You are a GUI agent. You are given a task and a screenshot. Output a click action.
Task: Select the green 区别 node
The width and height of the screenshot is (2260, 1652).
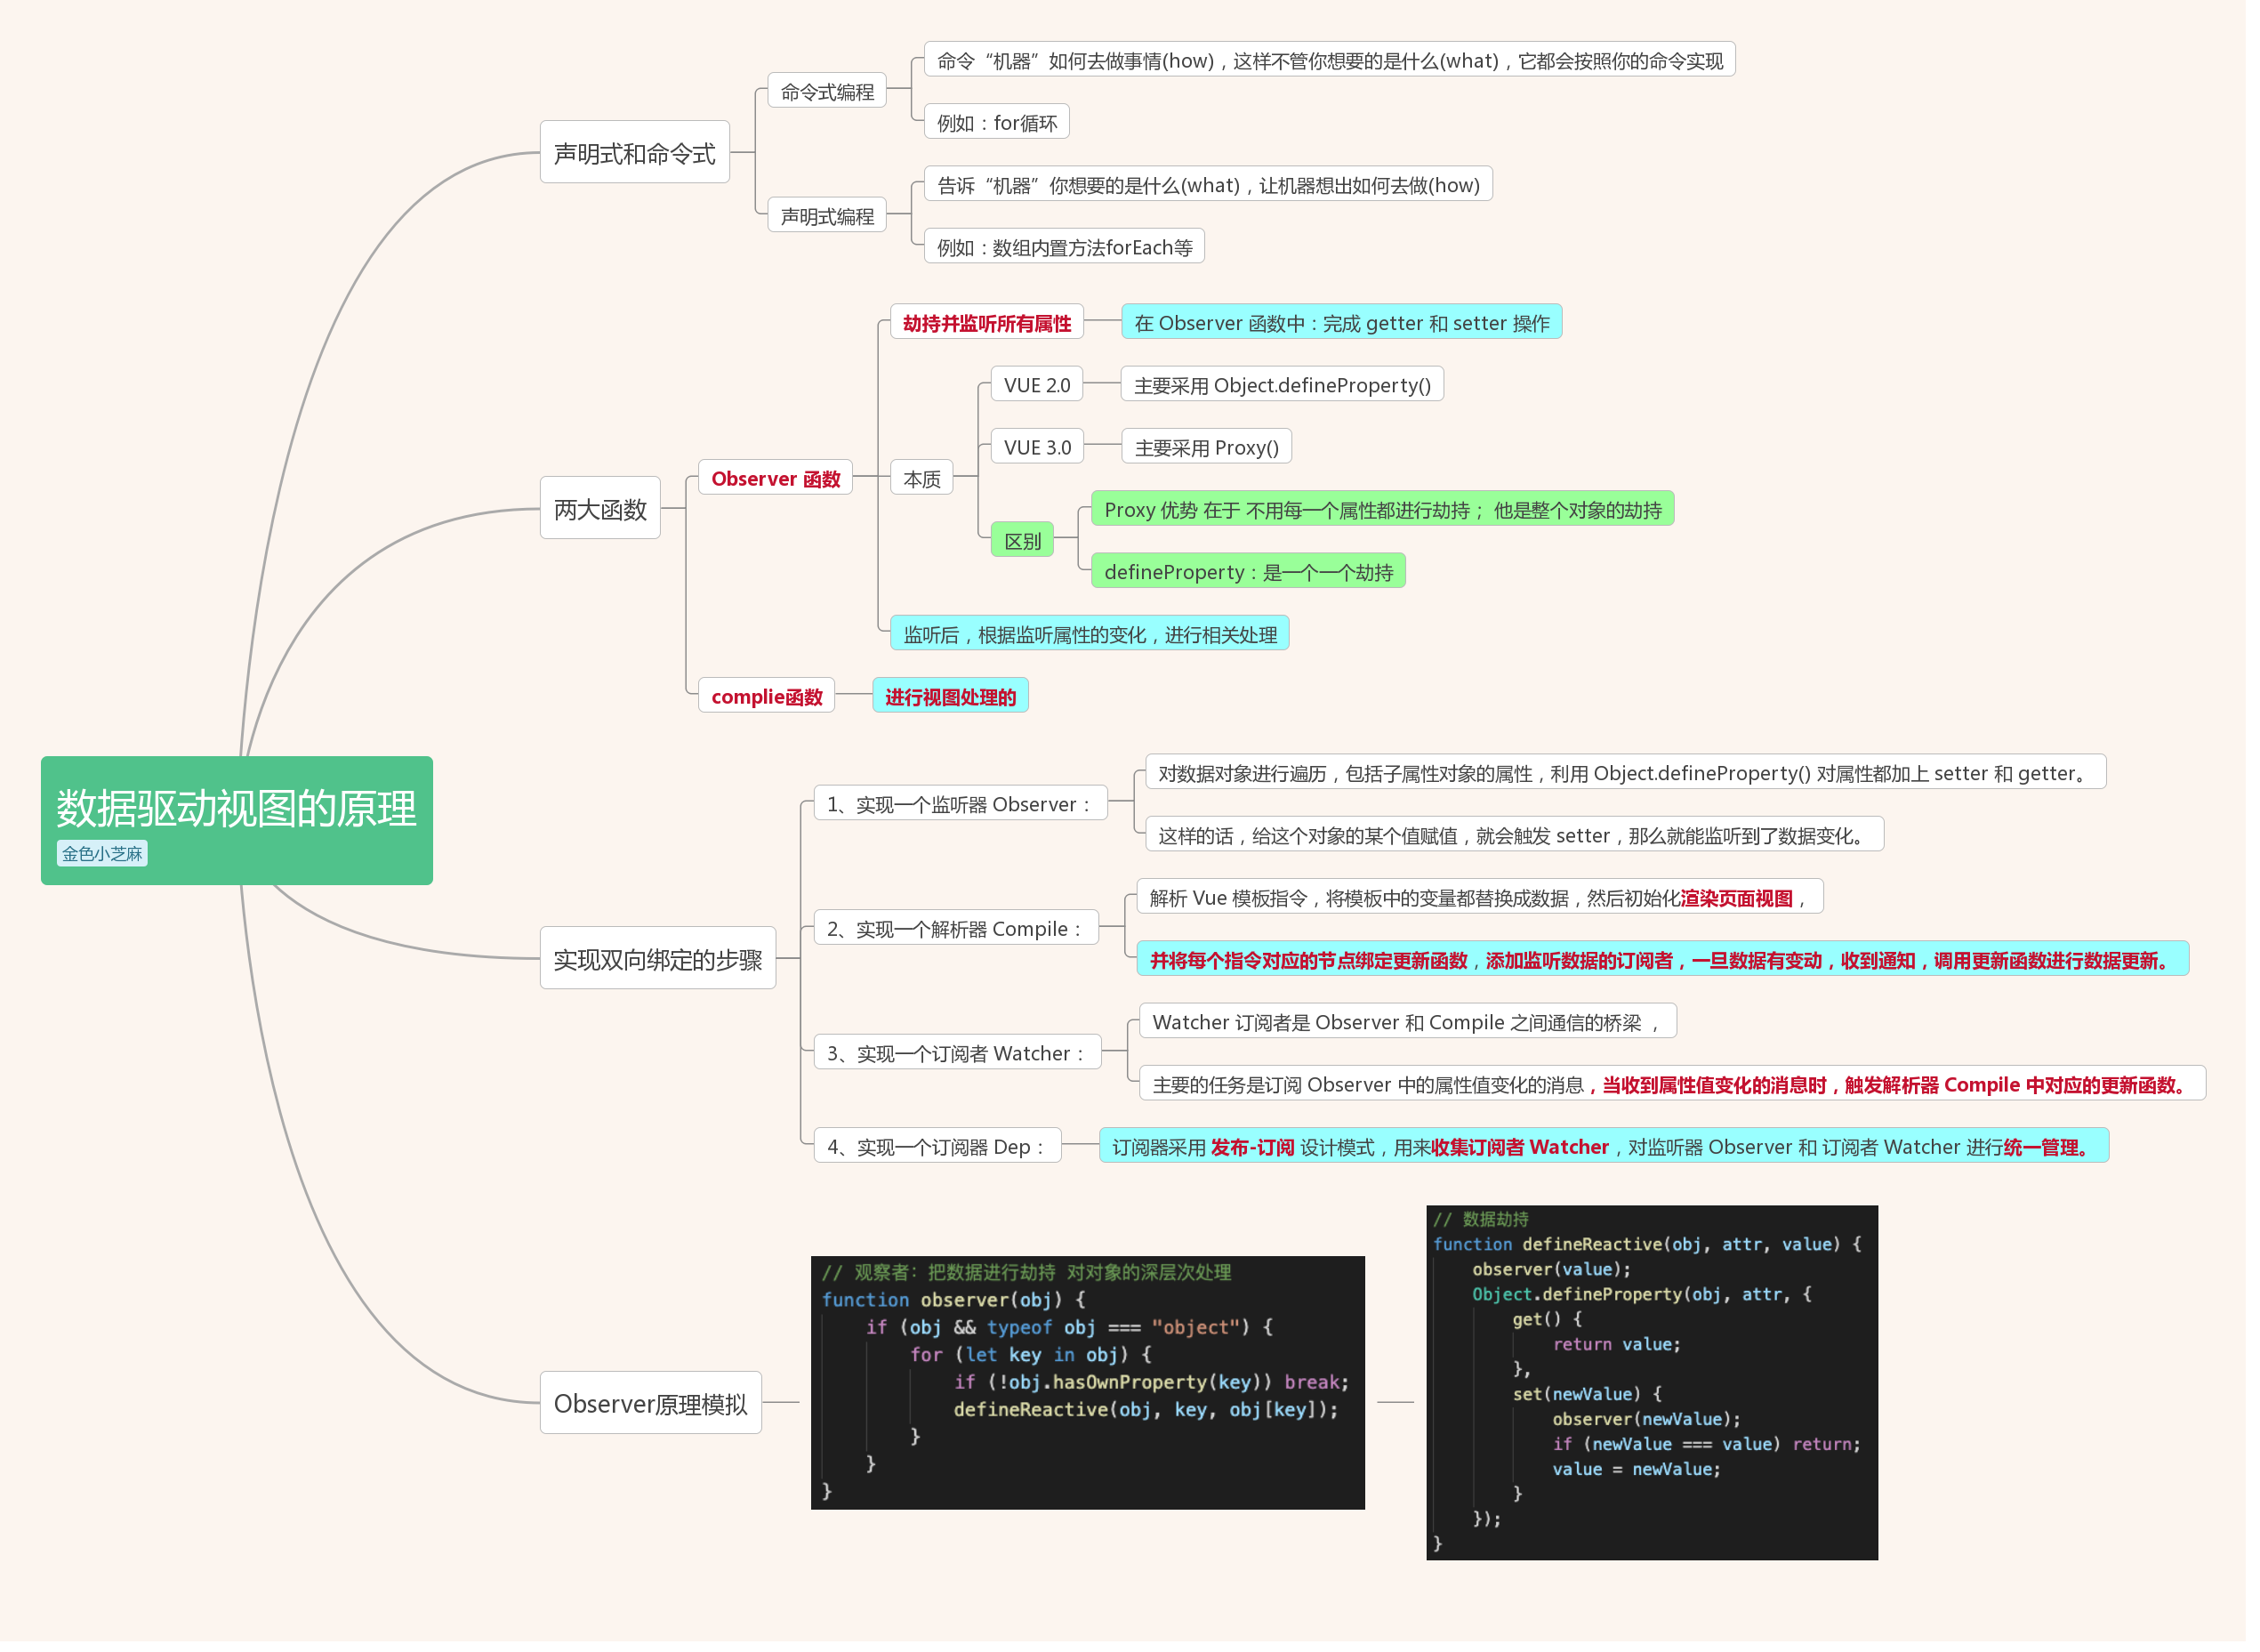tap(1022, 541)
